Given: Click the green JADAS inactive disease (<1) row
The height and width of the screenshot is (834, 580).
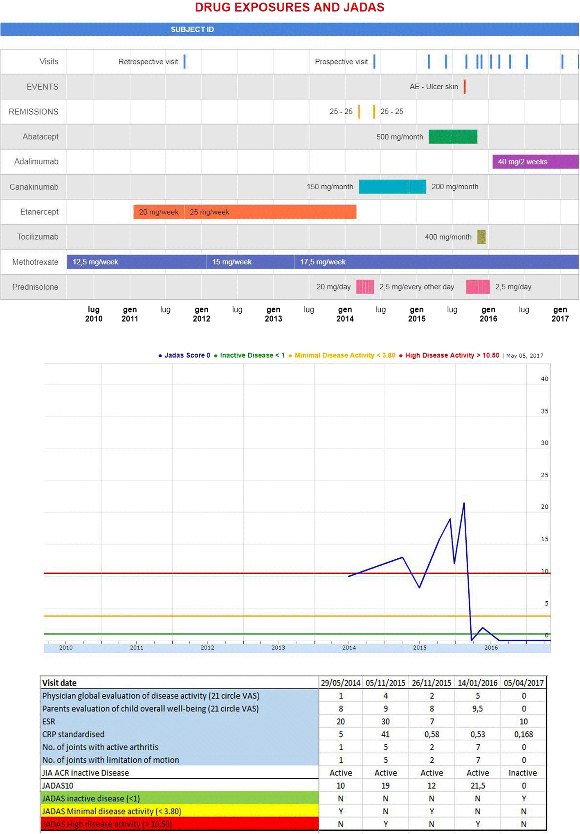Looking at the screenshot, I should tap(180, 798).
